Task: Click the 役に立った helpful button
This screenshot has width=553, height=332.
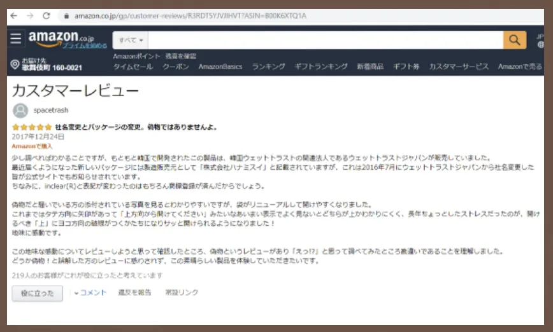Action: pos(38,293)
